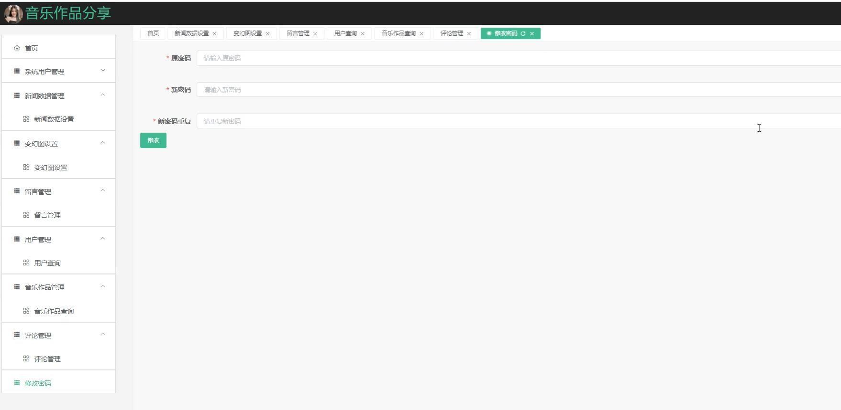Viewport: 841px width, 410px height.
Task: Open 首页 from the sidebar
Action: (x=32, y=48)
